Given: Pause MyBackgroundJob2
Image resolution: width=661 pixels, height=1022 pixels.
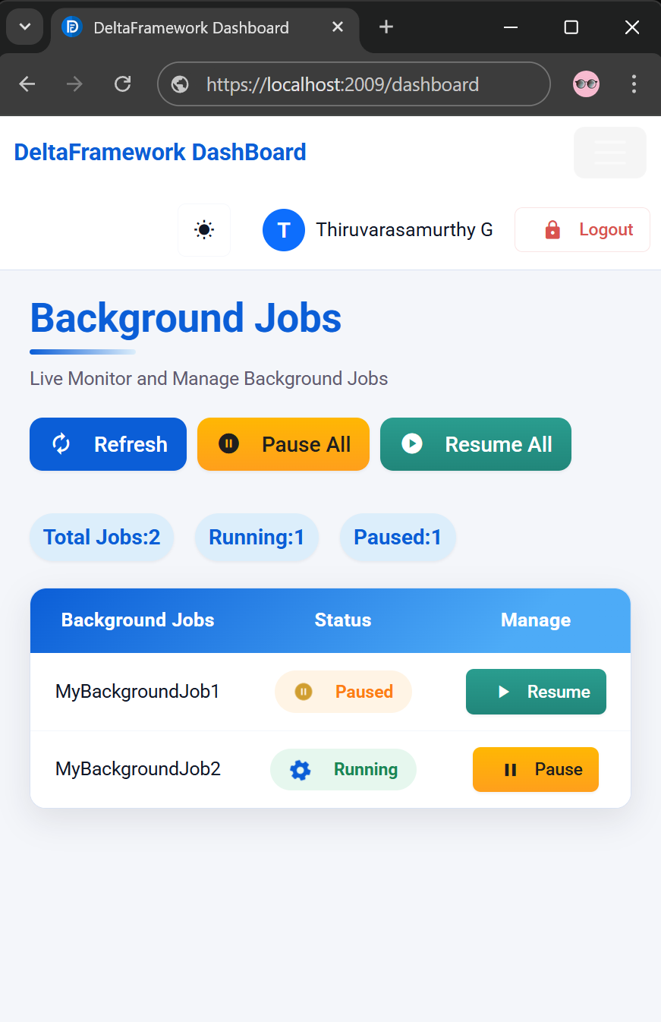Looking at the screenshot, I should click(536, 769).
